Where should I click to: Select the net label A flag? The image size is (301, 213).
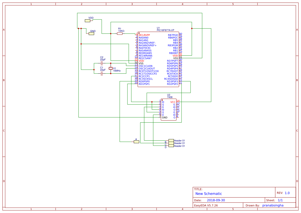click(x=136, y=141)
